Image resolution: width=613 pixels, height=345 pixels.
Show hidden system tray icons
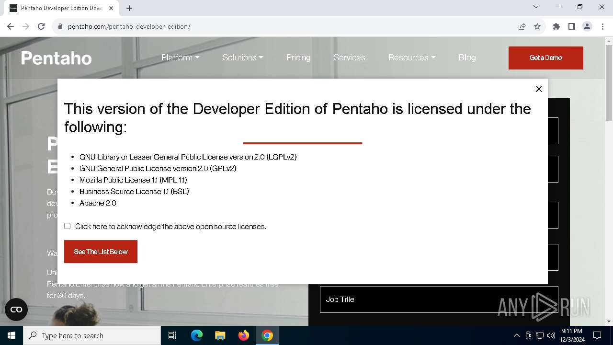[516, 335]
